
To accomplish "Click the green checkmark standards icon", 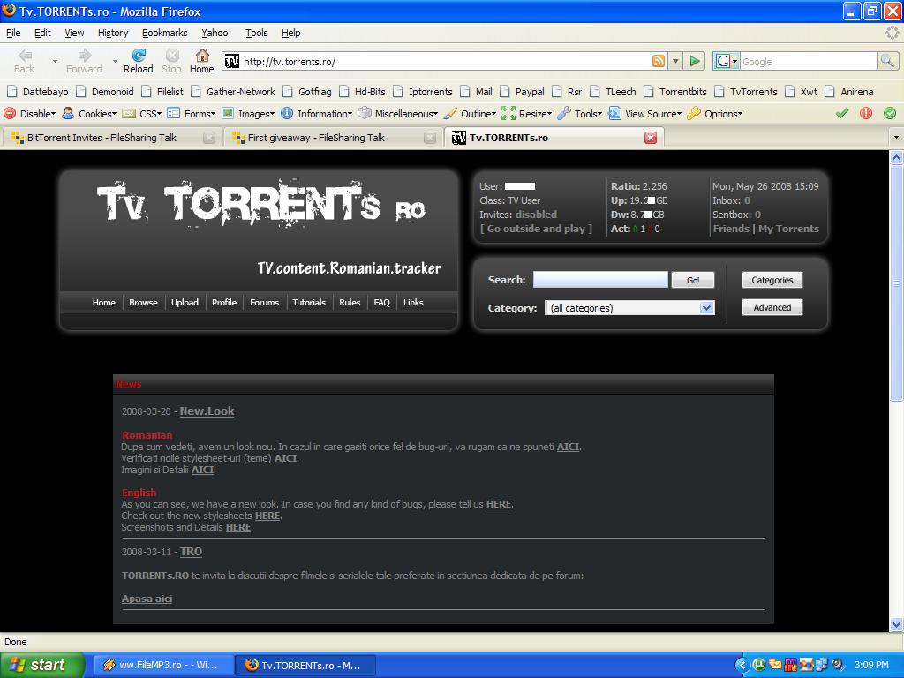I will pos(842,114).
